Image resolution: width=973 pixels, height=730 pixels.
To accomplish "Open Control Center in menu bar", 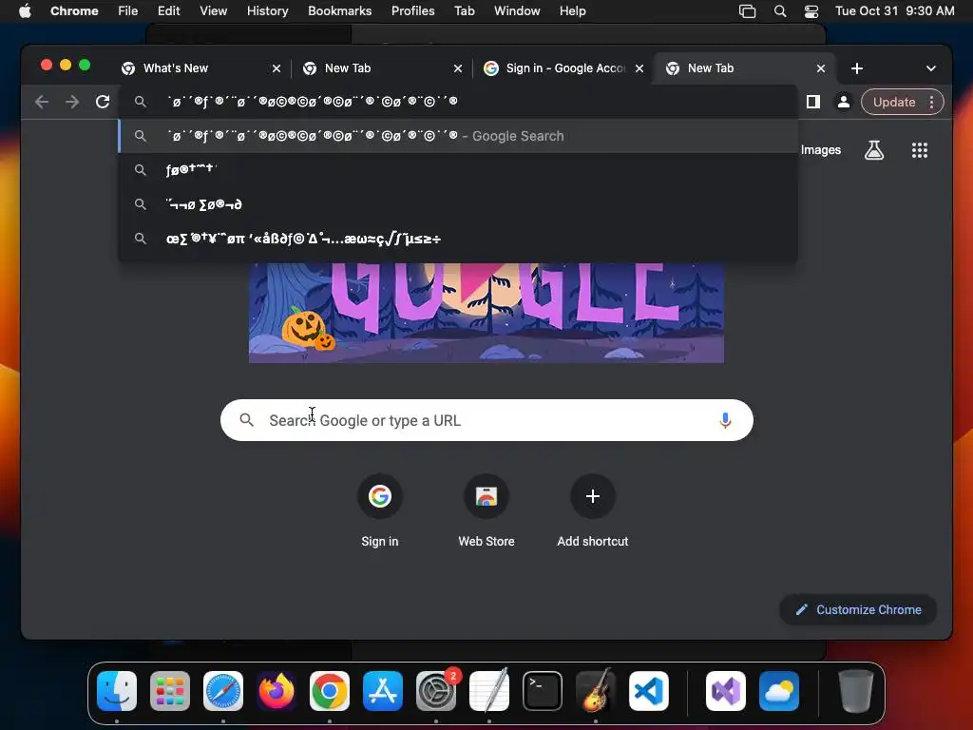I will click(811, 11).
